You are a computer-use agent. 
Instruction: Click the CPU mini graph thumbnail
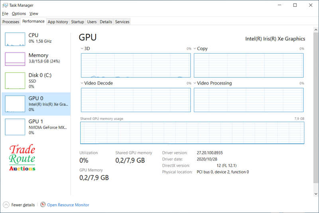(15, 39)
